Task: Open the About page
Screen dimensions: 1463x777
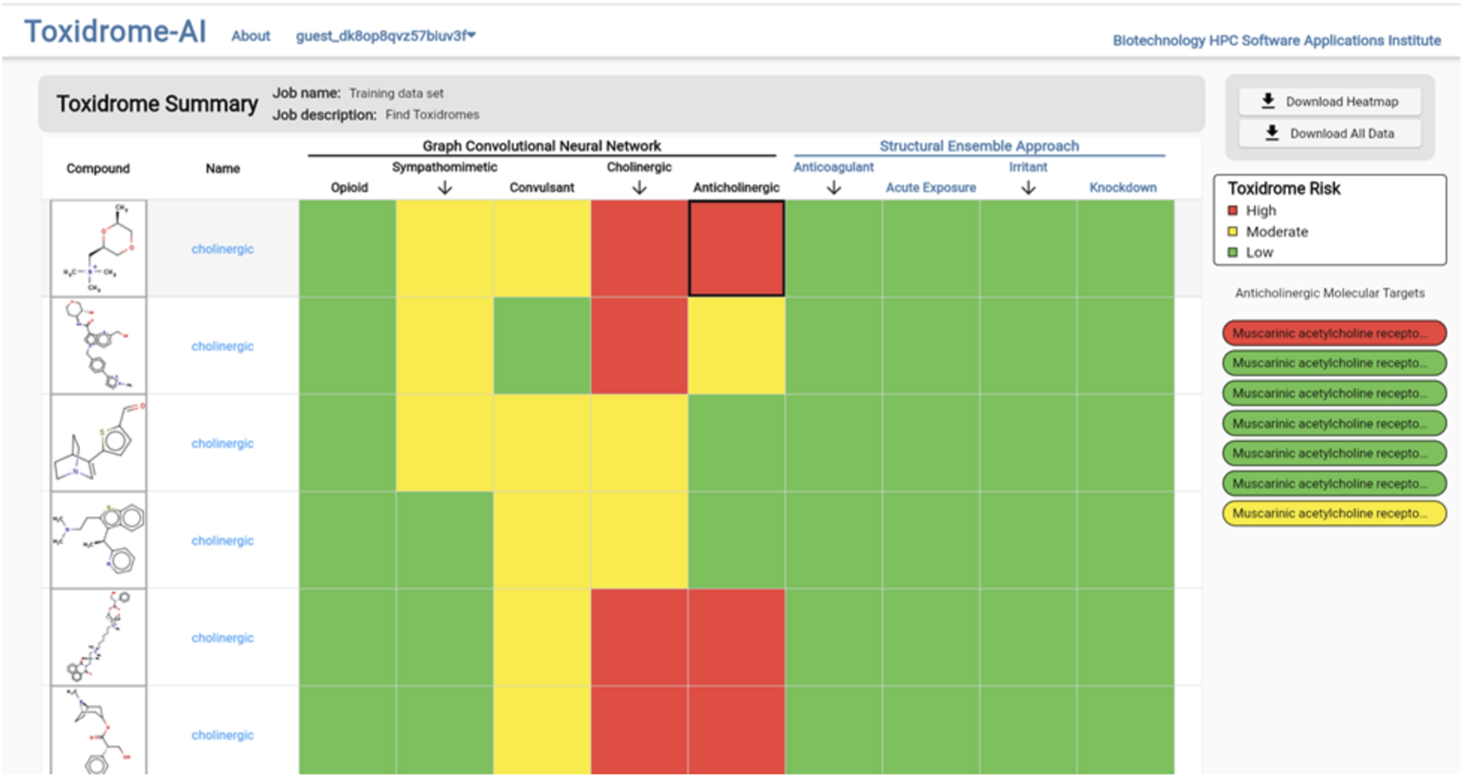Action: 250,36
